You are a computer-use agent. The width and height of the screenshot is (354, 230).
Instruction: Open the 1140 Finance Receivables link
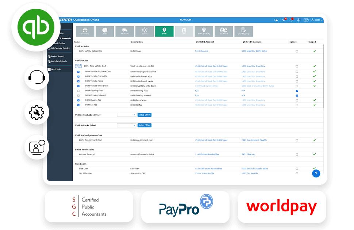click(x=207, y=154)
